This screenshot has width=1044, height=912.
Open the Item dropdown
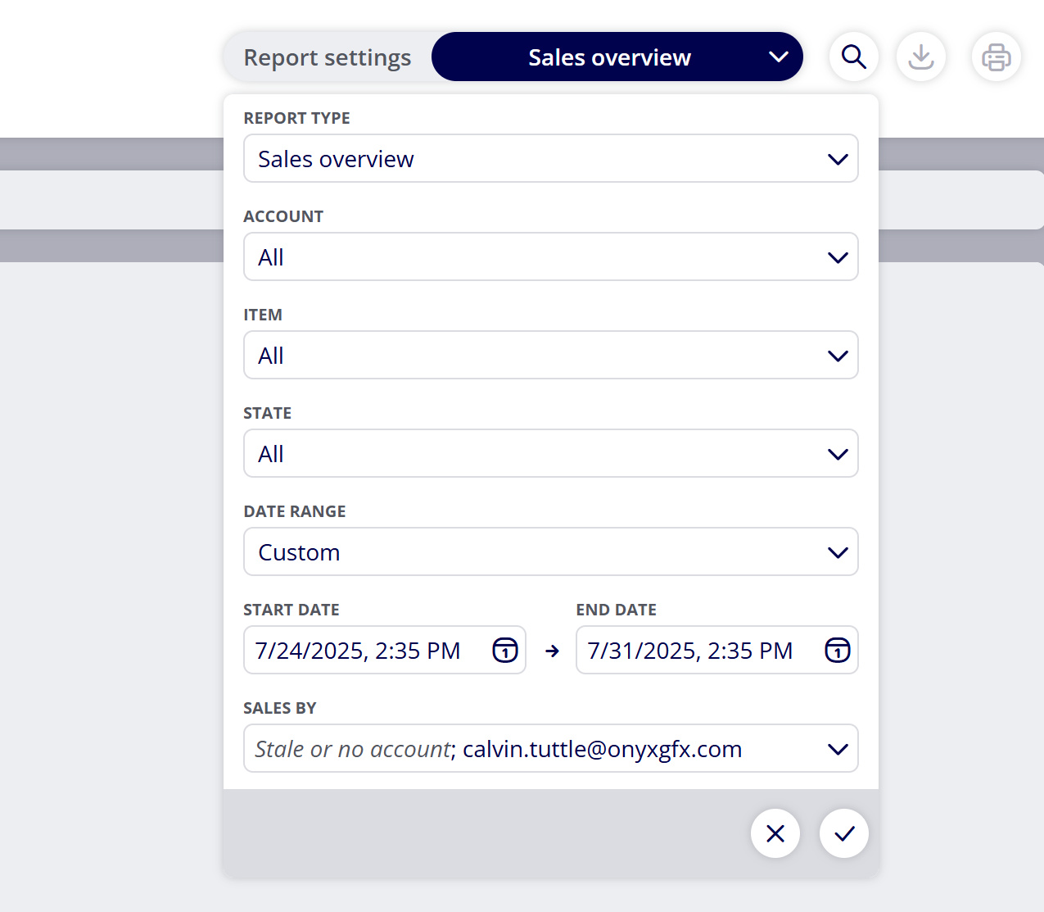tap(551, 355)
